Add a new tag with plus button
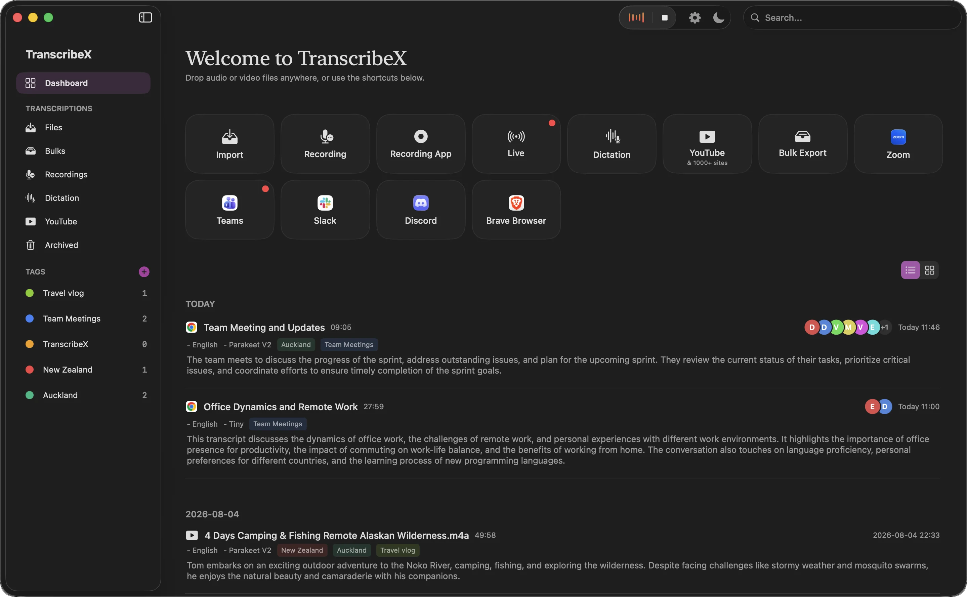Viewport: 967px width, 597px height. [x=144, y=272]
